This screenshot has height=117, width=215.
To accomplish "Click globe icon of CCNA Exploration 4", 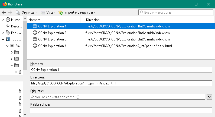I will tap(35, 46).
